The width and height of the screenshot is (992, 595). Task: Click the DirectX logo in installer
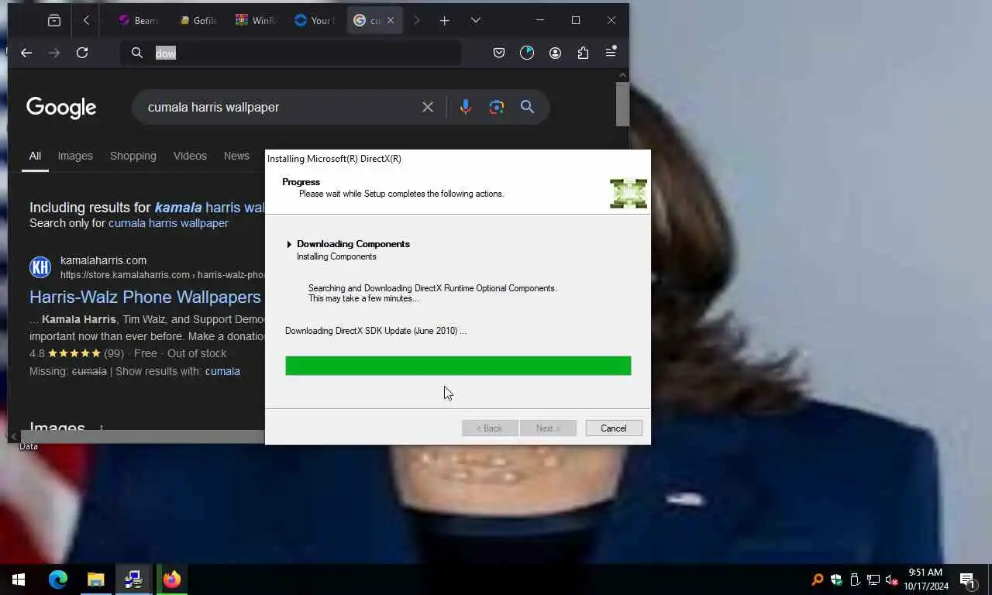click(x=629, y=194)
